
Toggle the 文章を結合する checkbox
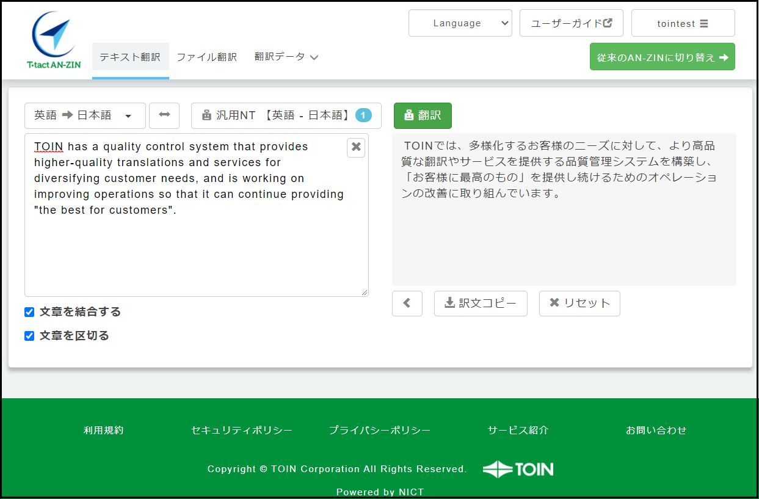click(29, 312)
